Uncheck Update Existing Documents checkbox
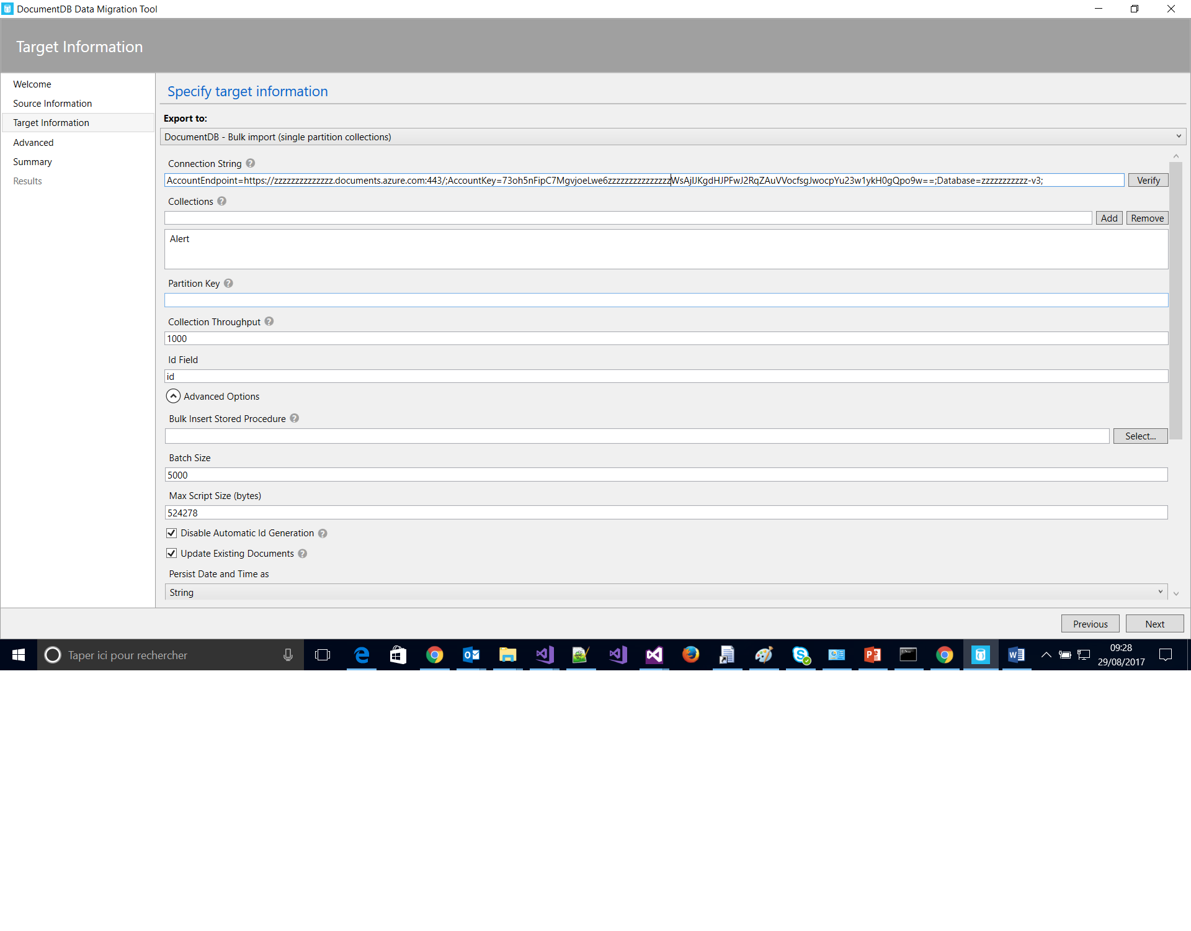This screenshot has width=1191, height=931. pos(172,554)
